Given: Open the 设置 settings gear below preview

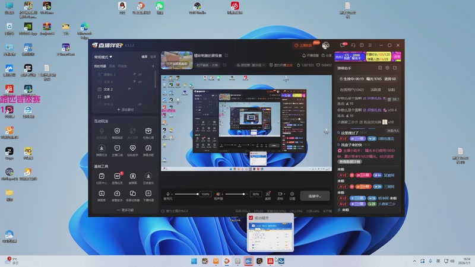Looking at the screenshot, I should (292, 194).
